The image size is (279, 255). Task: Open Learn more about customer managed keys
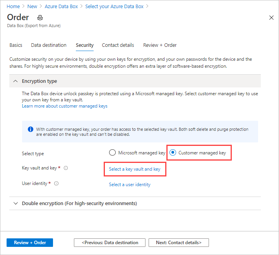(x=65, y=106)
